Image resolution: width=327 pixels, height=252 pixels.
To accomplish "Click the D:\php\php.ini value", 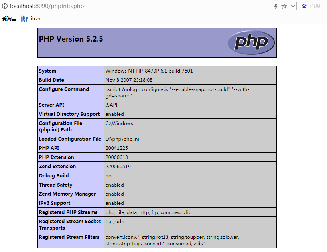I will point(122,139).
